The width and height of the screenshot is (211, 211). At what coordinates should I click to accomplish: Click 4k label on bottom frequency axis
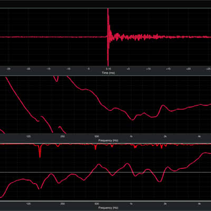pyautogui.click(x=199, y=204)
